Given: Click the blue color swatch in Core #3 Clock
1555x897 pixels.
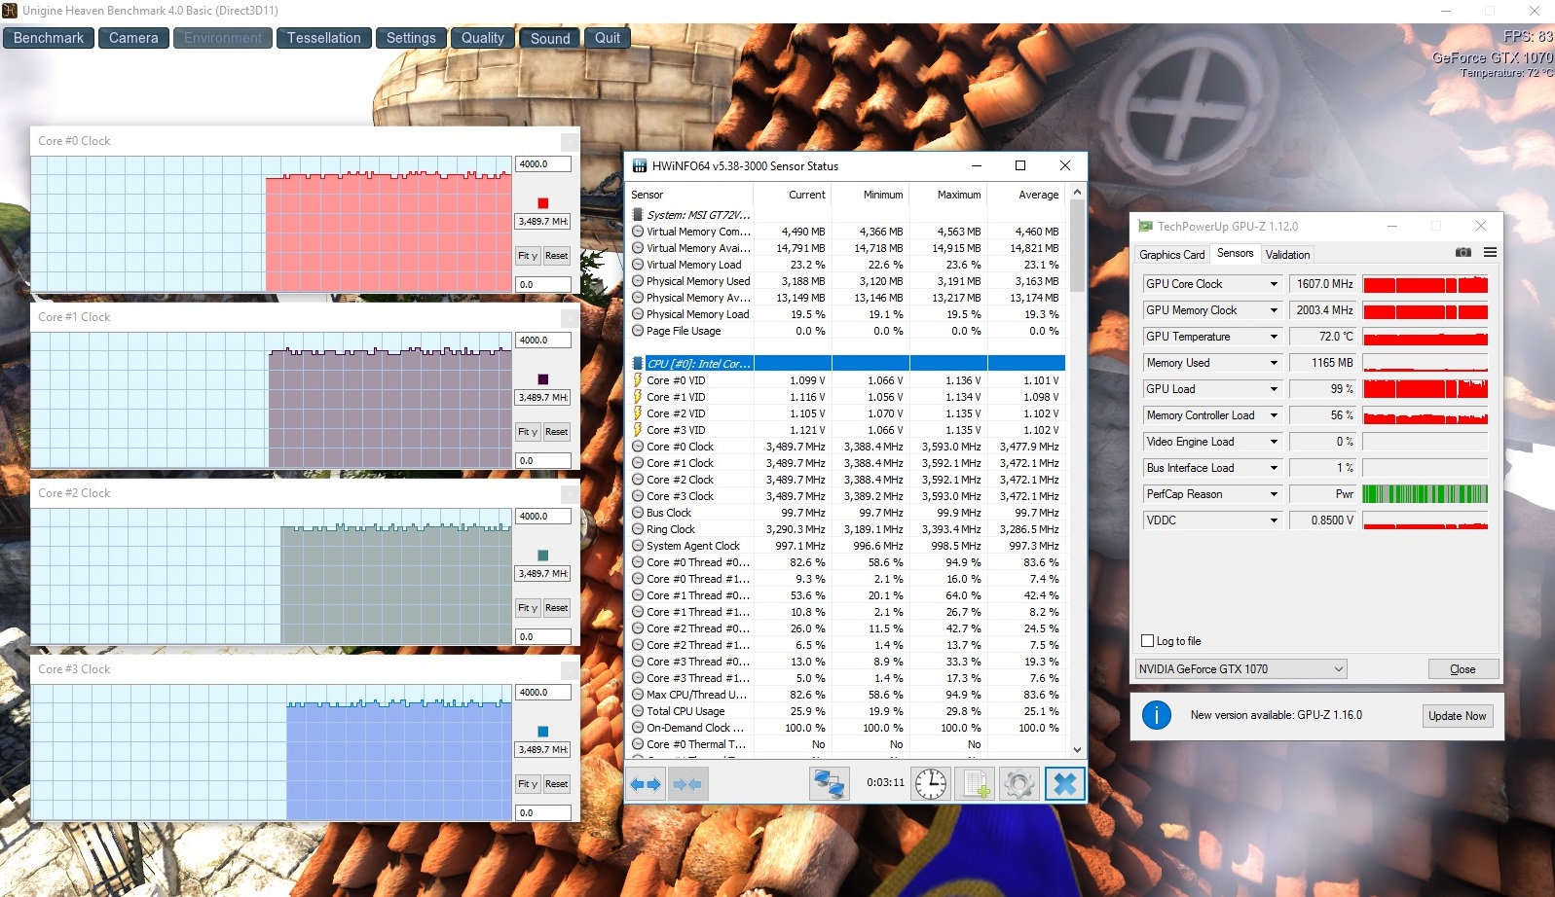Looking at the screenshot, I should pos(543,732).
